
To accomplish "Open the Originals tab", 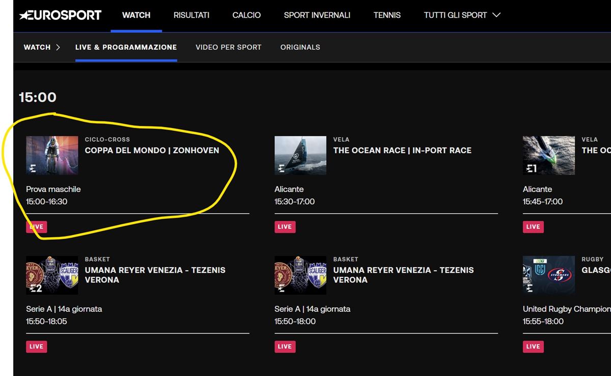I will [300, 47].
